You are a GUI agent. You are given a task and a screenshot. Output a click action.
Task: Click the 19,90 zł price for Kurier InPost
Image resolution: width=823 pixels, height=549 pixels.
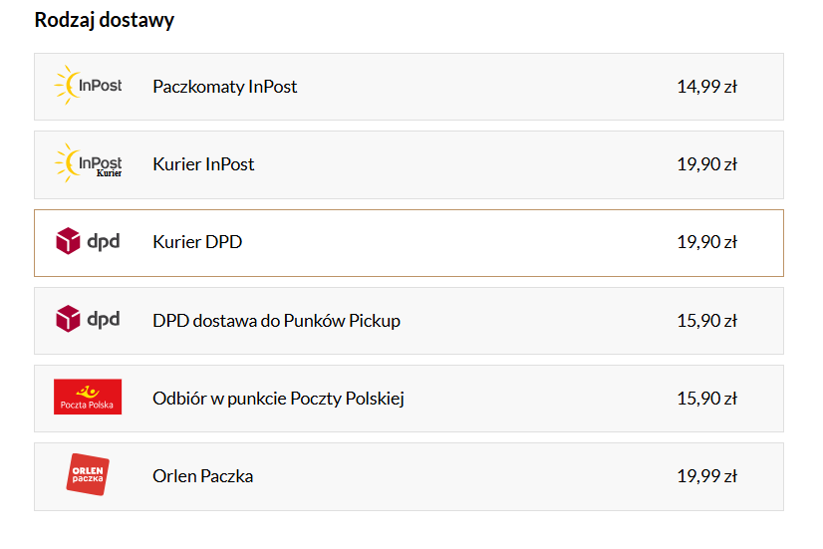[707, 164]
